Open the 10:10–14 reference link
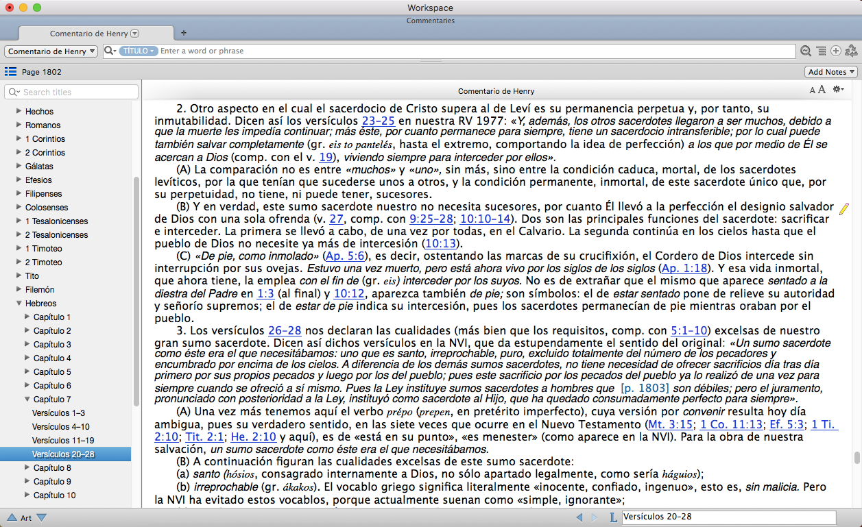The image size is (862, 527). pyautogui.click(x=486, y=219)
